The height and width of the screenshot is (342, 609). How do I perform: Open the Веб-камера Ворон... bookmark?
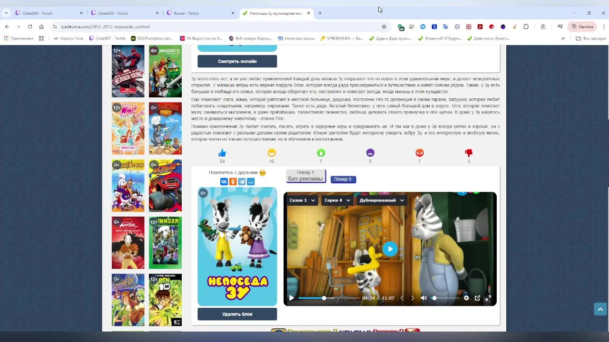pyautogui.click(x=250, y=38)
